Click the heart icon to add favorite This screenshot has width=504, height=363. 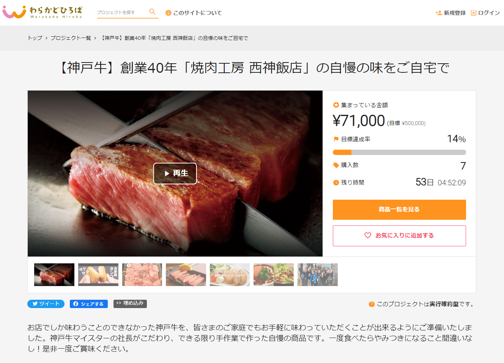(x=367, y=235)
